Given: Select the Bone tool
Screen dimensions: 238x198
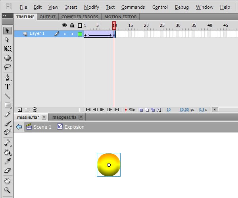Looking at the screenshot, I should tap(7, 143).
